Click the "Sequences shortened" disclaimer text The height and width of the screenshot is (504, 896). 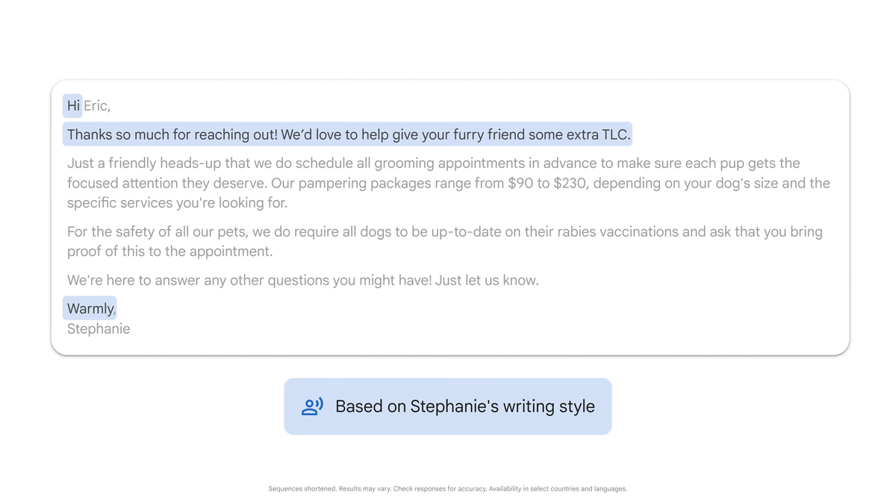pyautogui.click(x=448, y=489)
